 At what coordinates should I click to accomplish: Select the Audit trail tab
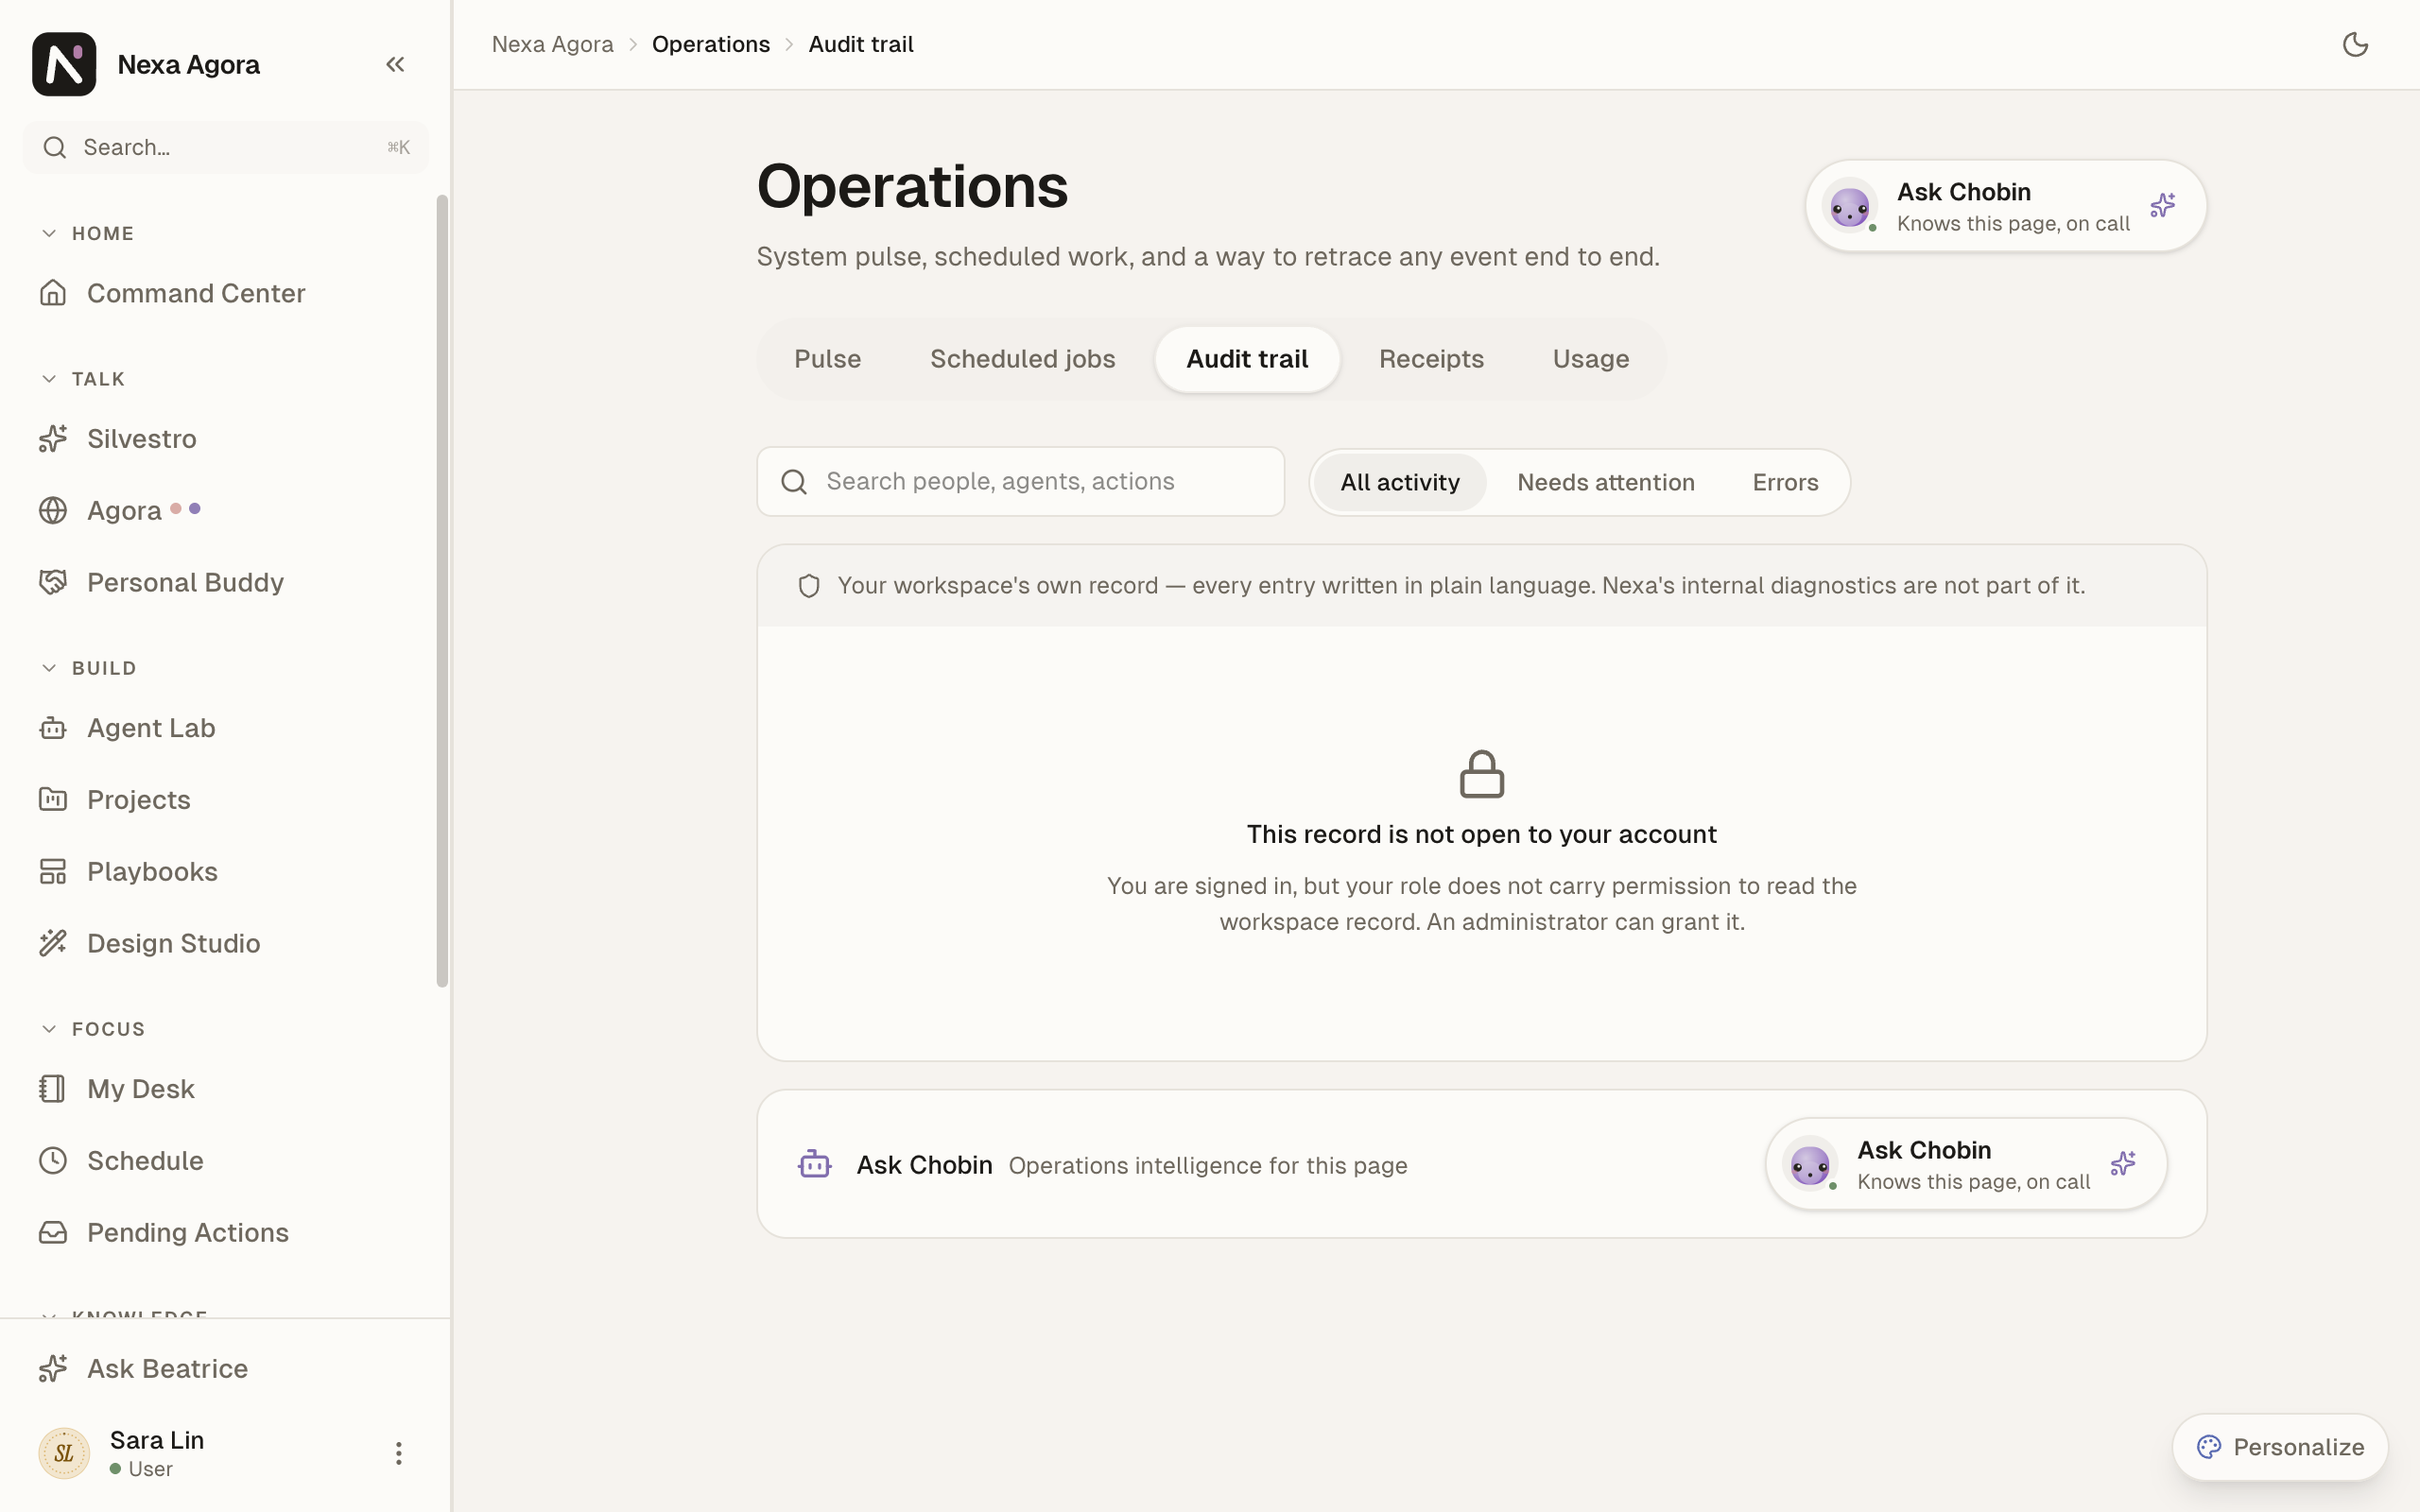click(1247, 359)
